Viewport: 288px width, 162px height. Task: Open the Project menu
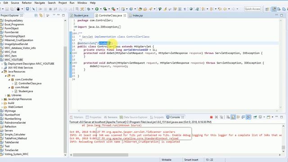click(63, 3)
